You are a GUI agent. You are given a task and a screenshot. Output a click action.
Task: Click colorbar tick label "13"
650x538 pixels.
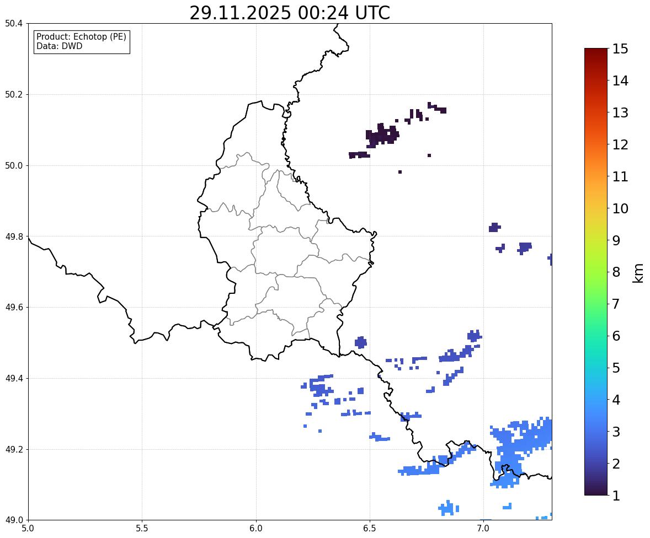tap(620, 112)
